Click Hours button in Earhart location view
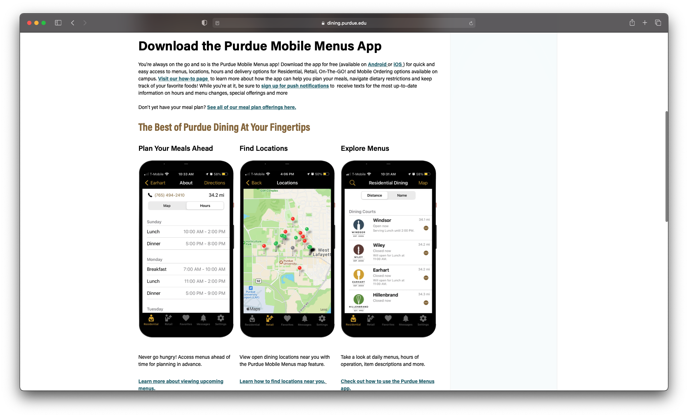Image resolution: width=688 pixels, height=417 pixels. click(205, 205)
